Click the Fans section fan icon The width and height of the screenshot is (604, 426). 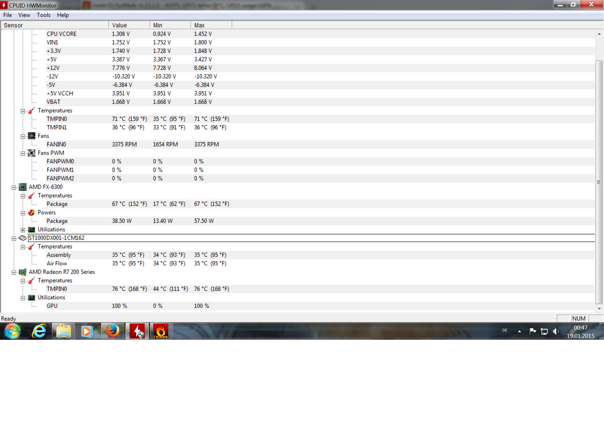(31, 136)
